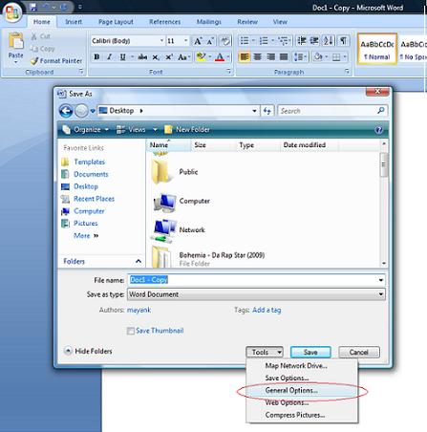Select the Normal style thumbnail
The image size is (427, 432).
(x=377, y=49)
